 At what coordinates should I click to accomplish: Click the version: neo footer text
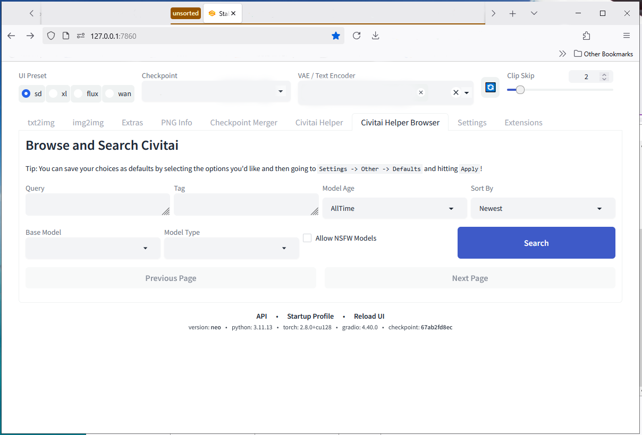click(205, 327)
